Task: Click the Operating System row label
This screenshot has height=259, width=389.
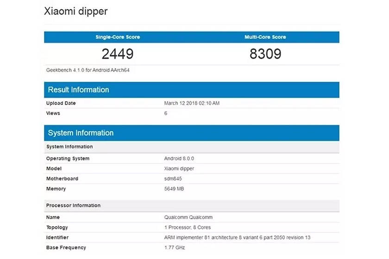Action: [x=68, y=159]
